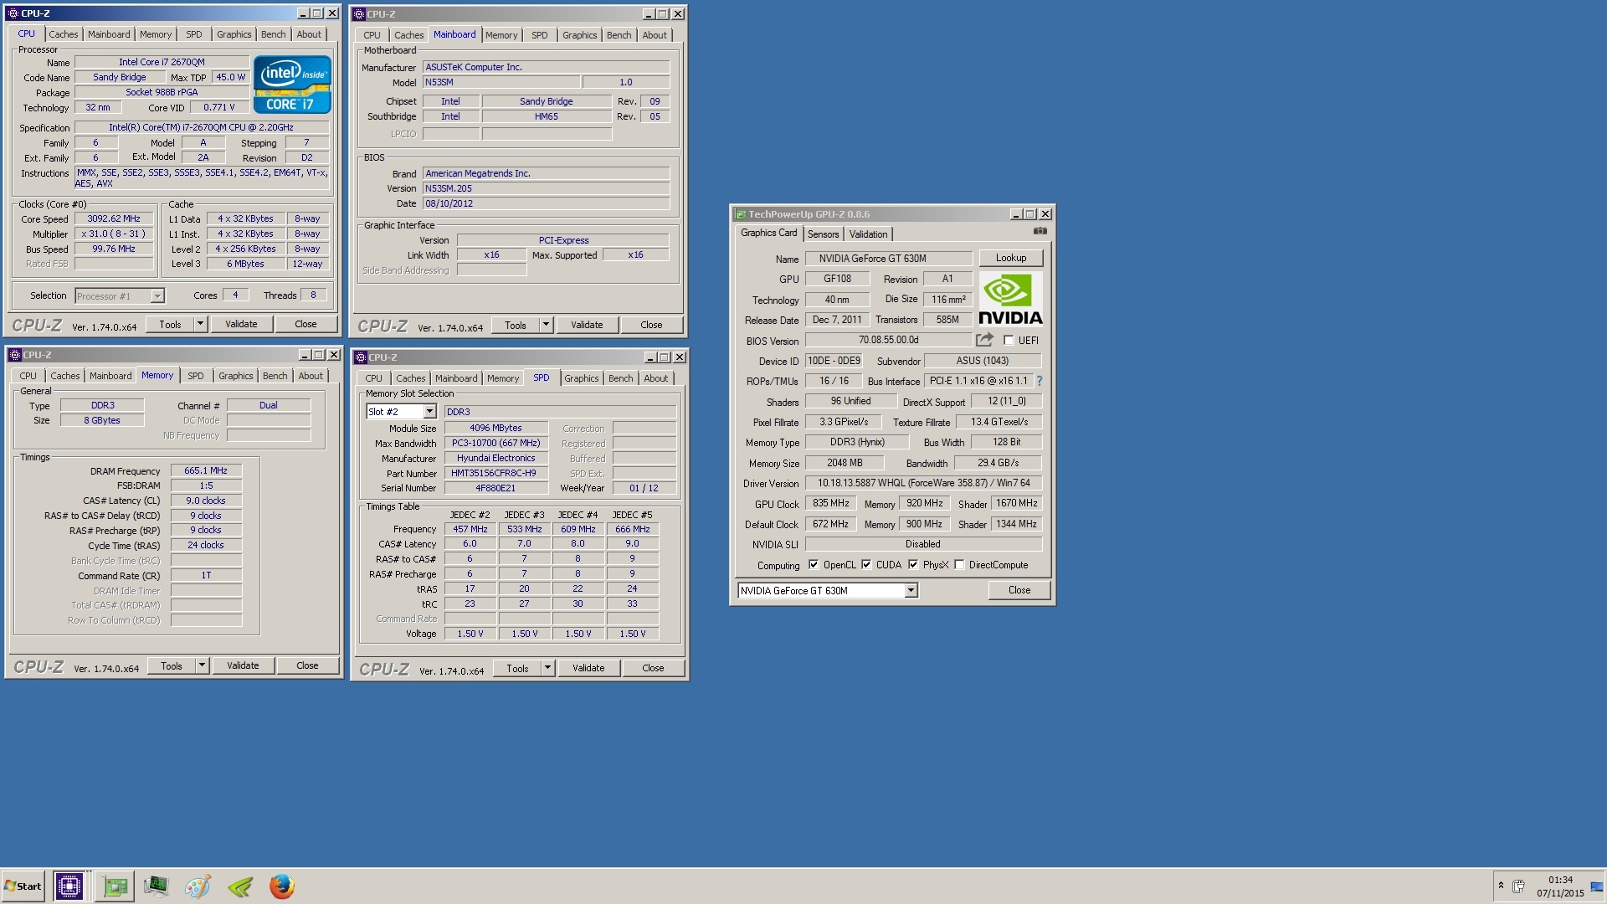Click title bar icon of CPU-Z Memory window
This screenshot has width=1607, height=904.
(14, 355)
